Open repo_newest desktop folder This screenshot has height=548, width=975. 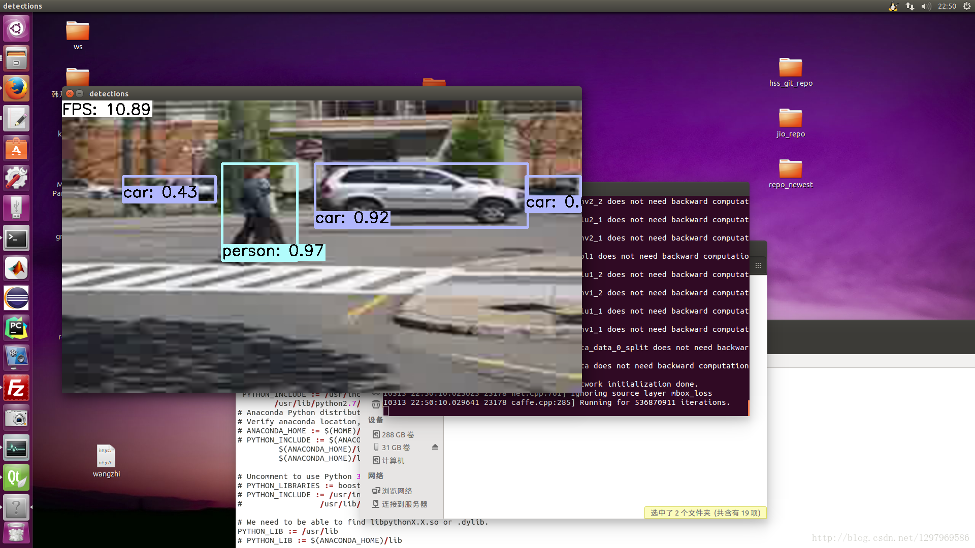pos(791,174)
